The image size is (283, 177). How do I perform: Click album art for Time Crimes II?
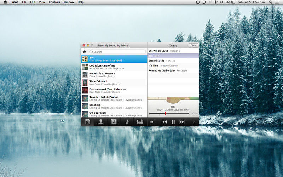point(85,82)
